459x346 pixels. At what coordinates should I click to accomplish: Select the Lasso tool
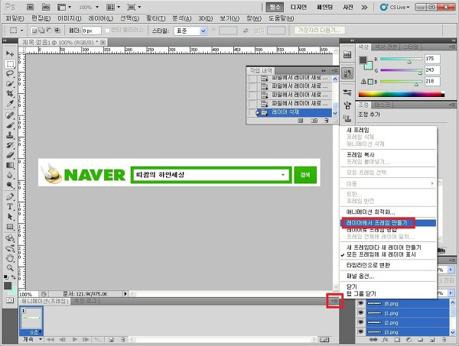(x=10, y=73)
